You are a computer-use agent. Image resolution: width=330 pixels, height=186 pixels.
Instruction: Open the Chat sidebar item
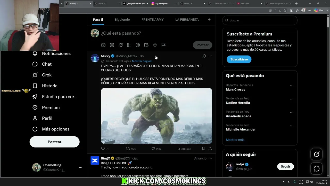click(x=42, y=64)
